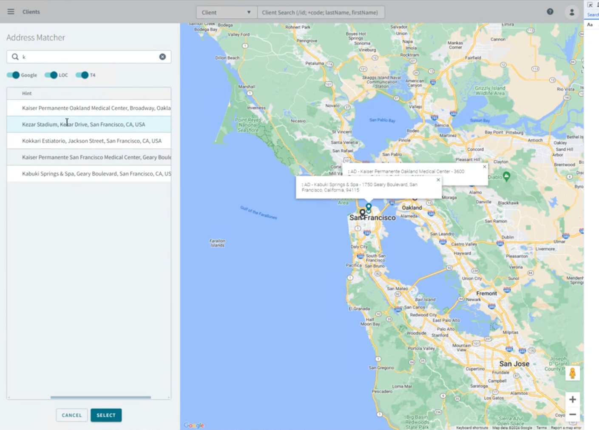599x430 pixels.
Task: Click the map zoom in plus control
Action: [x=573, y=399]
